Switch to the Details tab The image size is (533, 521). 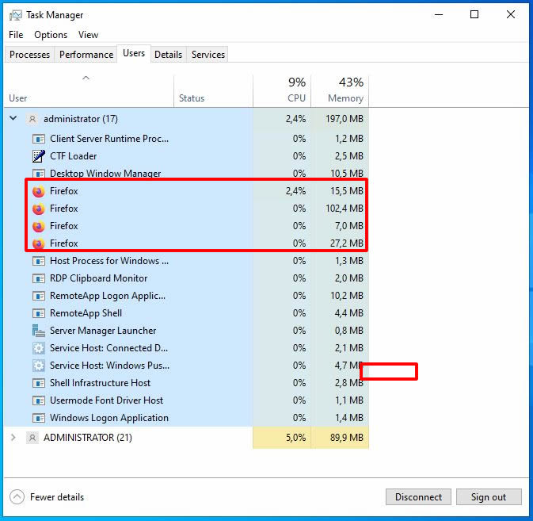coord(168,55)
